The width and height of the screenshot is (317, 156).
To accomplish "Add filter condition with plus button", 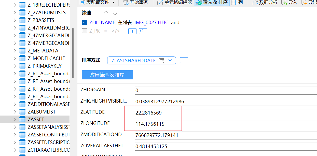I will tap(132, 31).
